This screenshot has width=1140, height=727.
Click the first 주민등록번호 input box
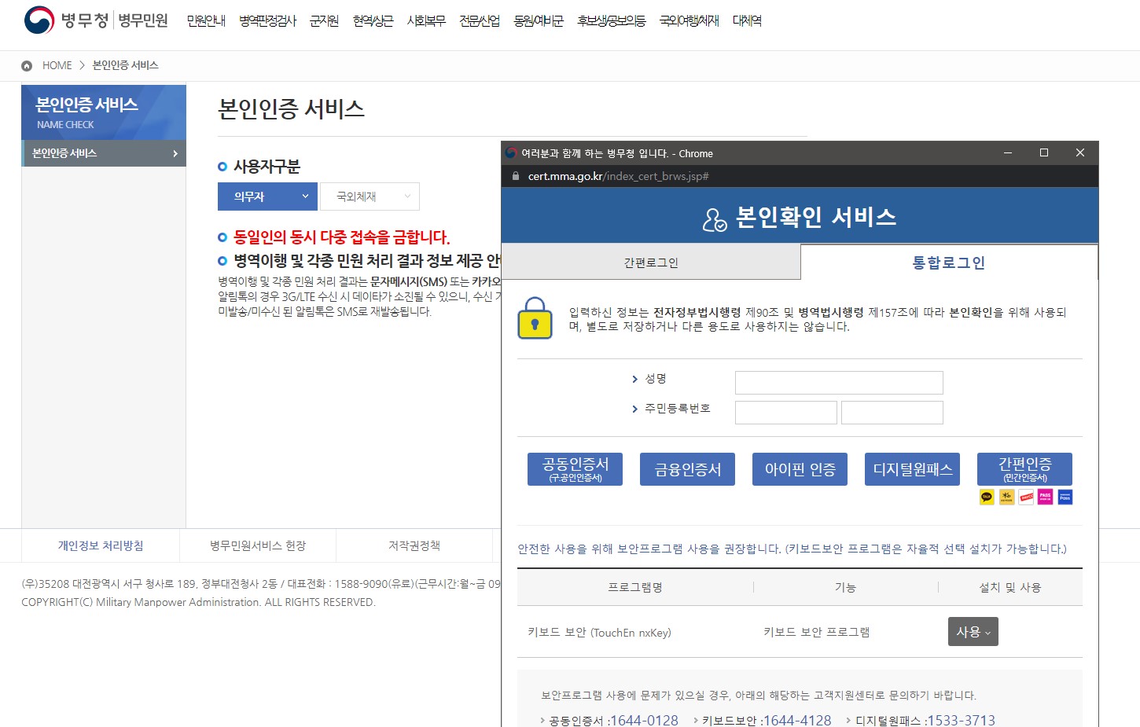click(786, 413)
